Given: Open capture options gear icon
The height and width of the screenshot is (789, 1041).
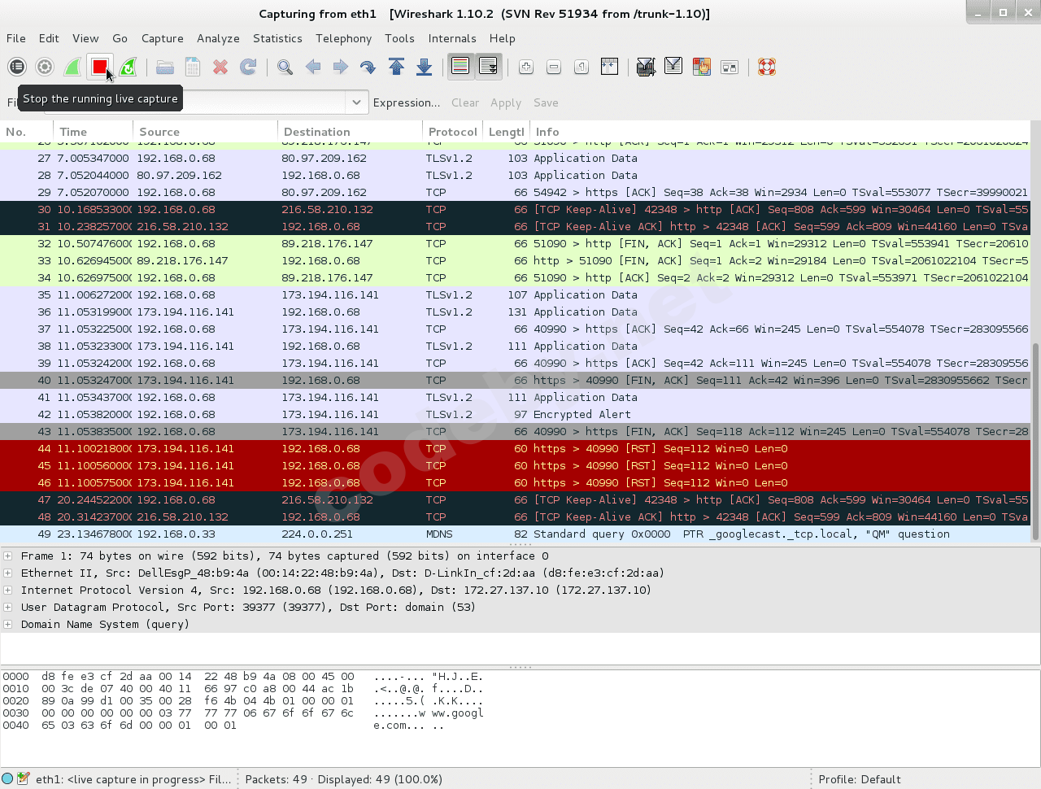Looking at the screenshot, I should 45,68.
